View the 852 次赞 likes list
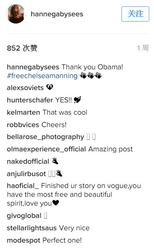The height and width of the screenshot is (249, 154). click(x=22, y=48)
